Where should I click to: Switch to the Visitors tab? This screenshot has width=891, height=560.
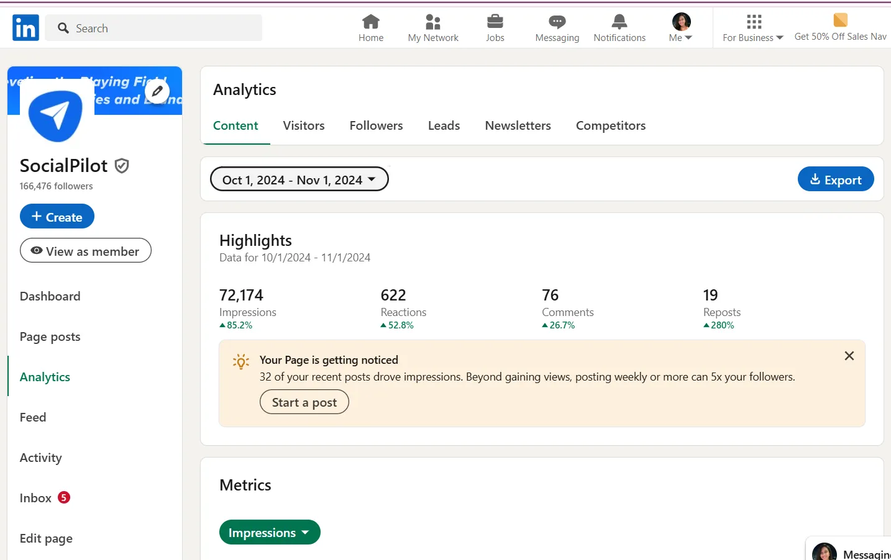point(304,125)
